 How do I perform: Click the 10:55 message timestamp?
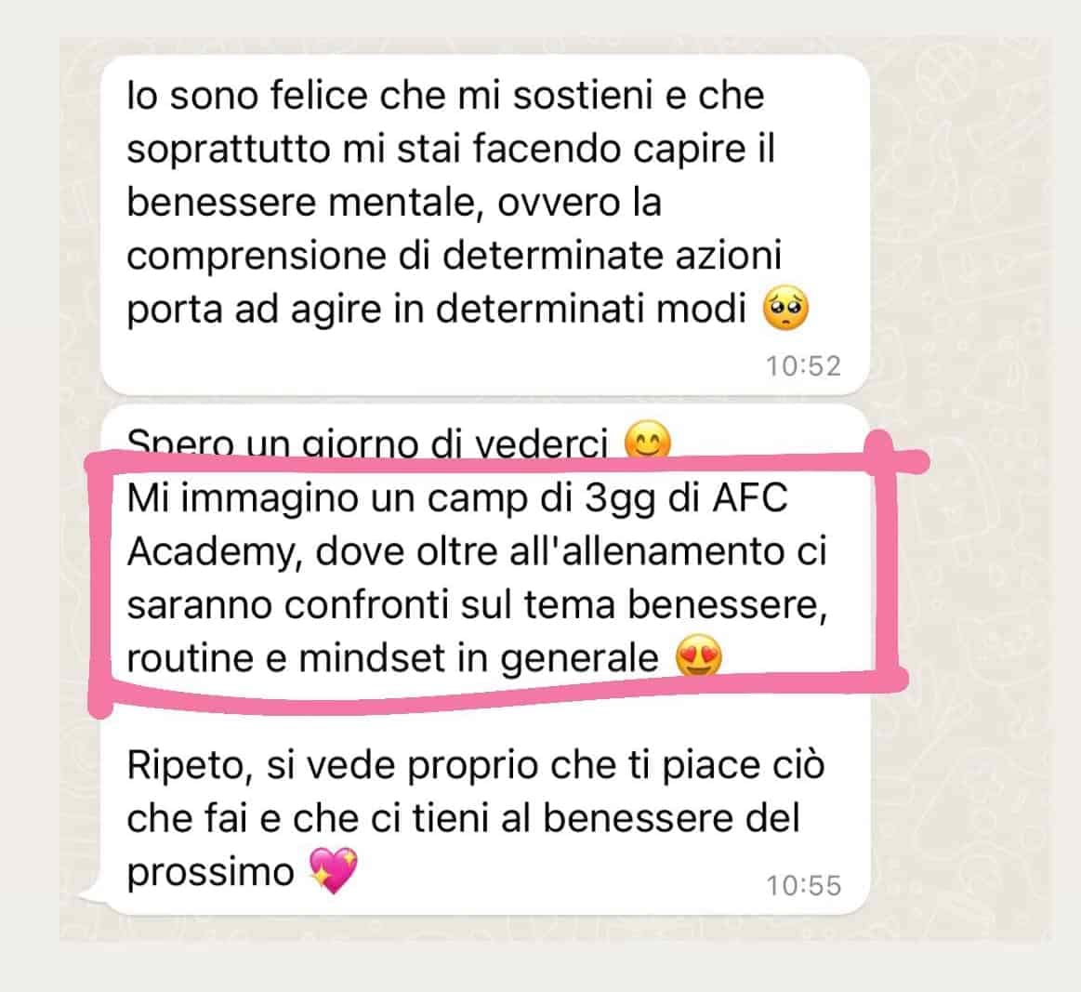[x=804, y=886]
